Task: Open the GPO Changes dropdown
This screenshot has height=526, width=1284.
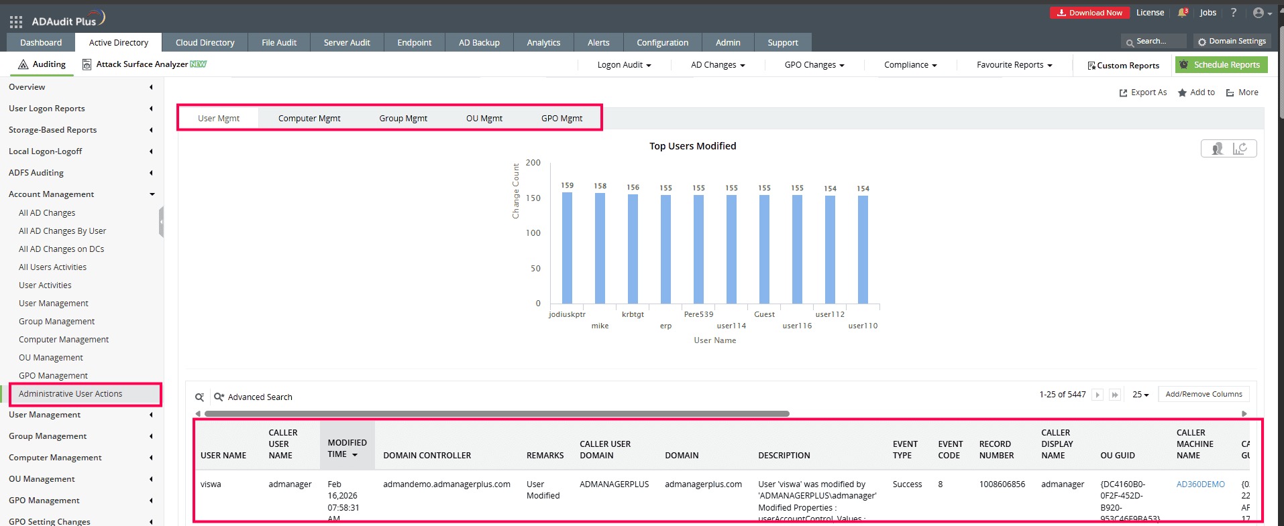Action: click(814, 65)
